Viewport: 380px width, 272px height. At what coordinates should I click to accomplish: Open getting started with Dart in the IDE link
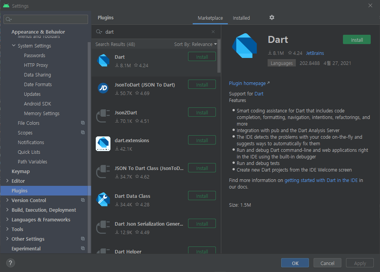pyautogui.click(x=321, y=180)
